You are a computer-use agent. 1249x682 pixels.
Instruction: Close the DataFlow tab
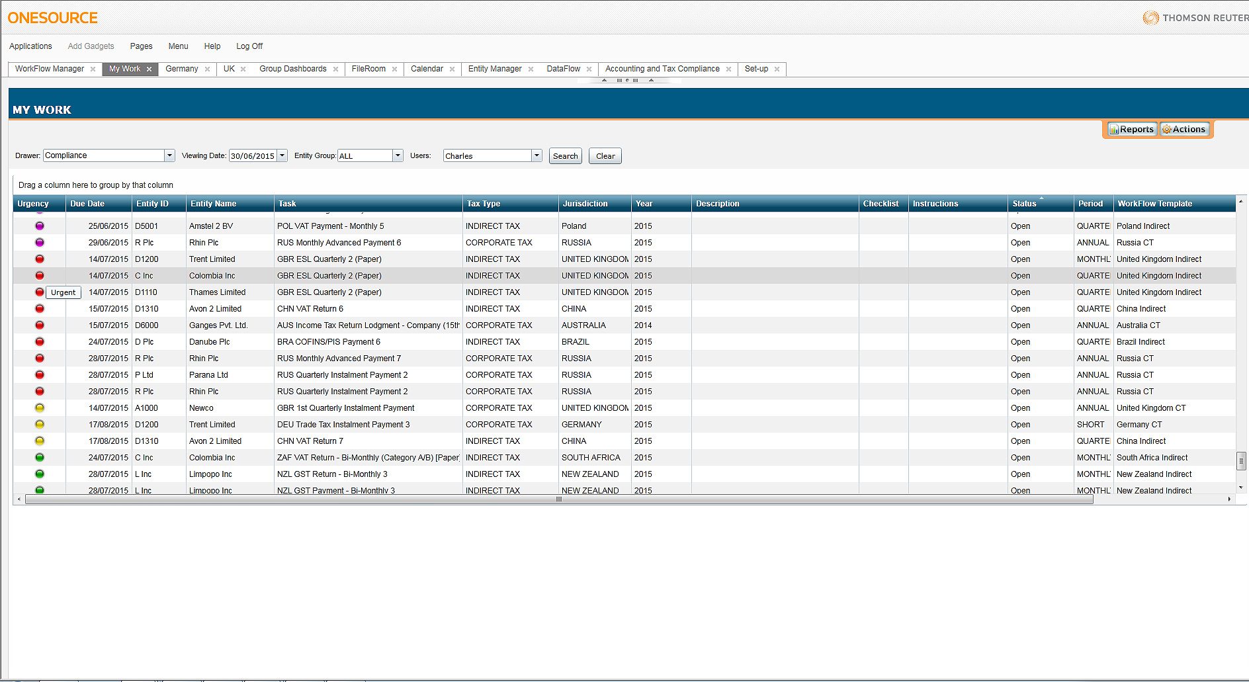(x=589, y=69)
